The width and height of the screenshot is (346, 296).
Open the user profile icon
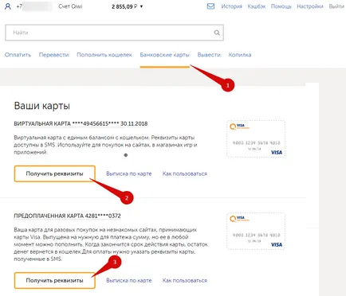[8, 6]
